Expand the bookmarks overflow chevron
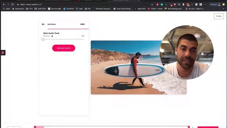This screenshot has width=227, height=128. [x=223, y=9]
